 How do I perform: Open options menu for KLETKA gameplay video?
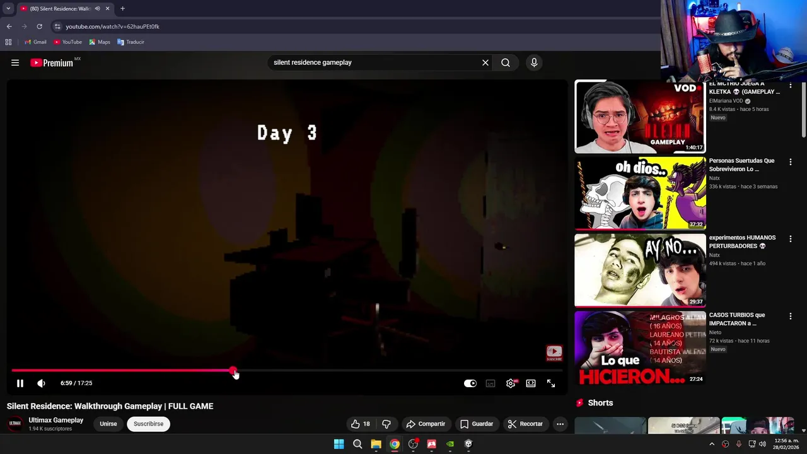pyautogui.click(x=791, y=85)
